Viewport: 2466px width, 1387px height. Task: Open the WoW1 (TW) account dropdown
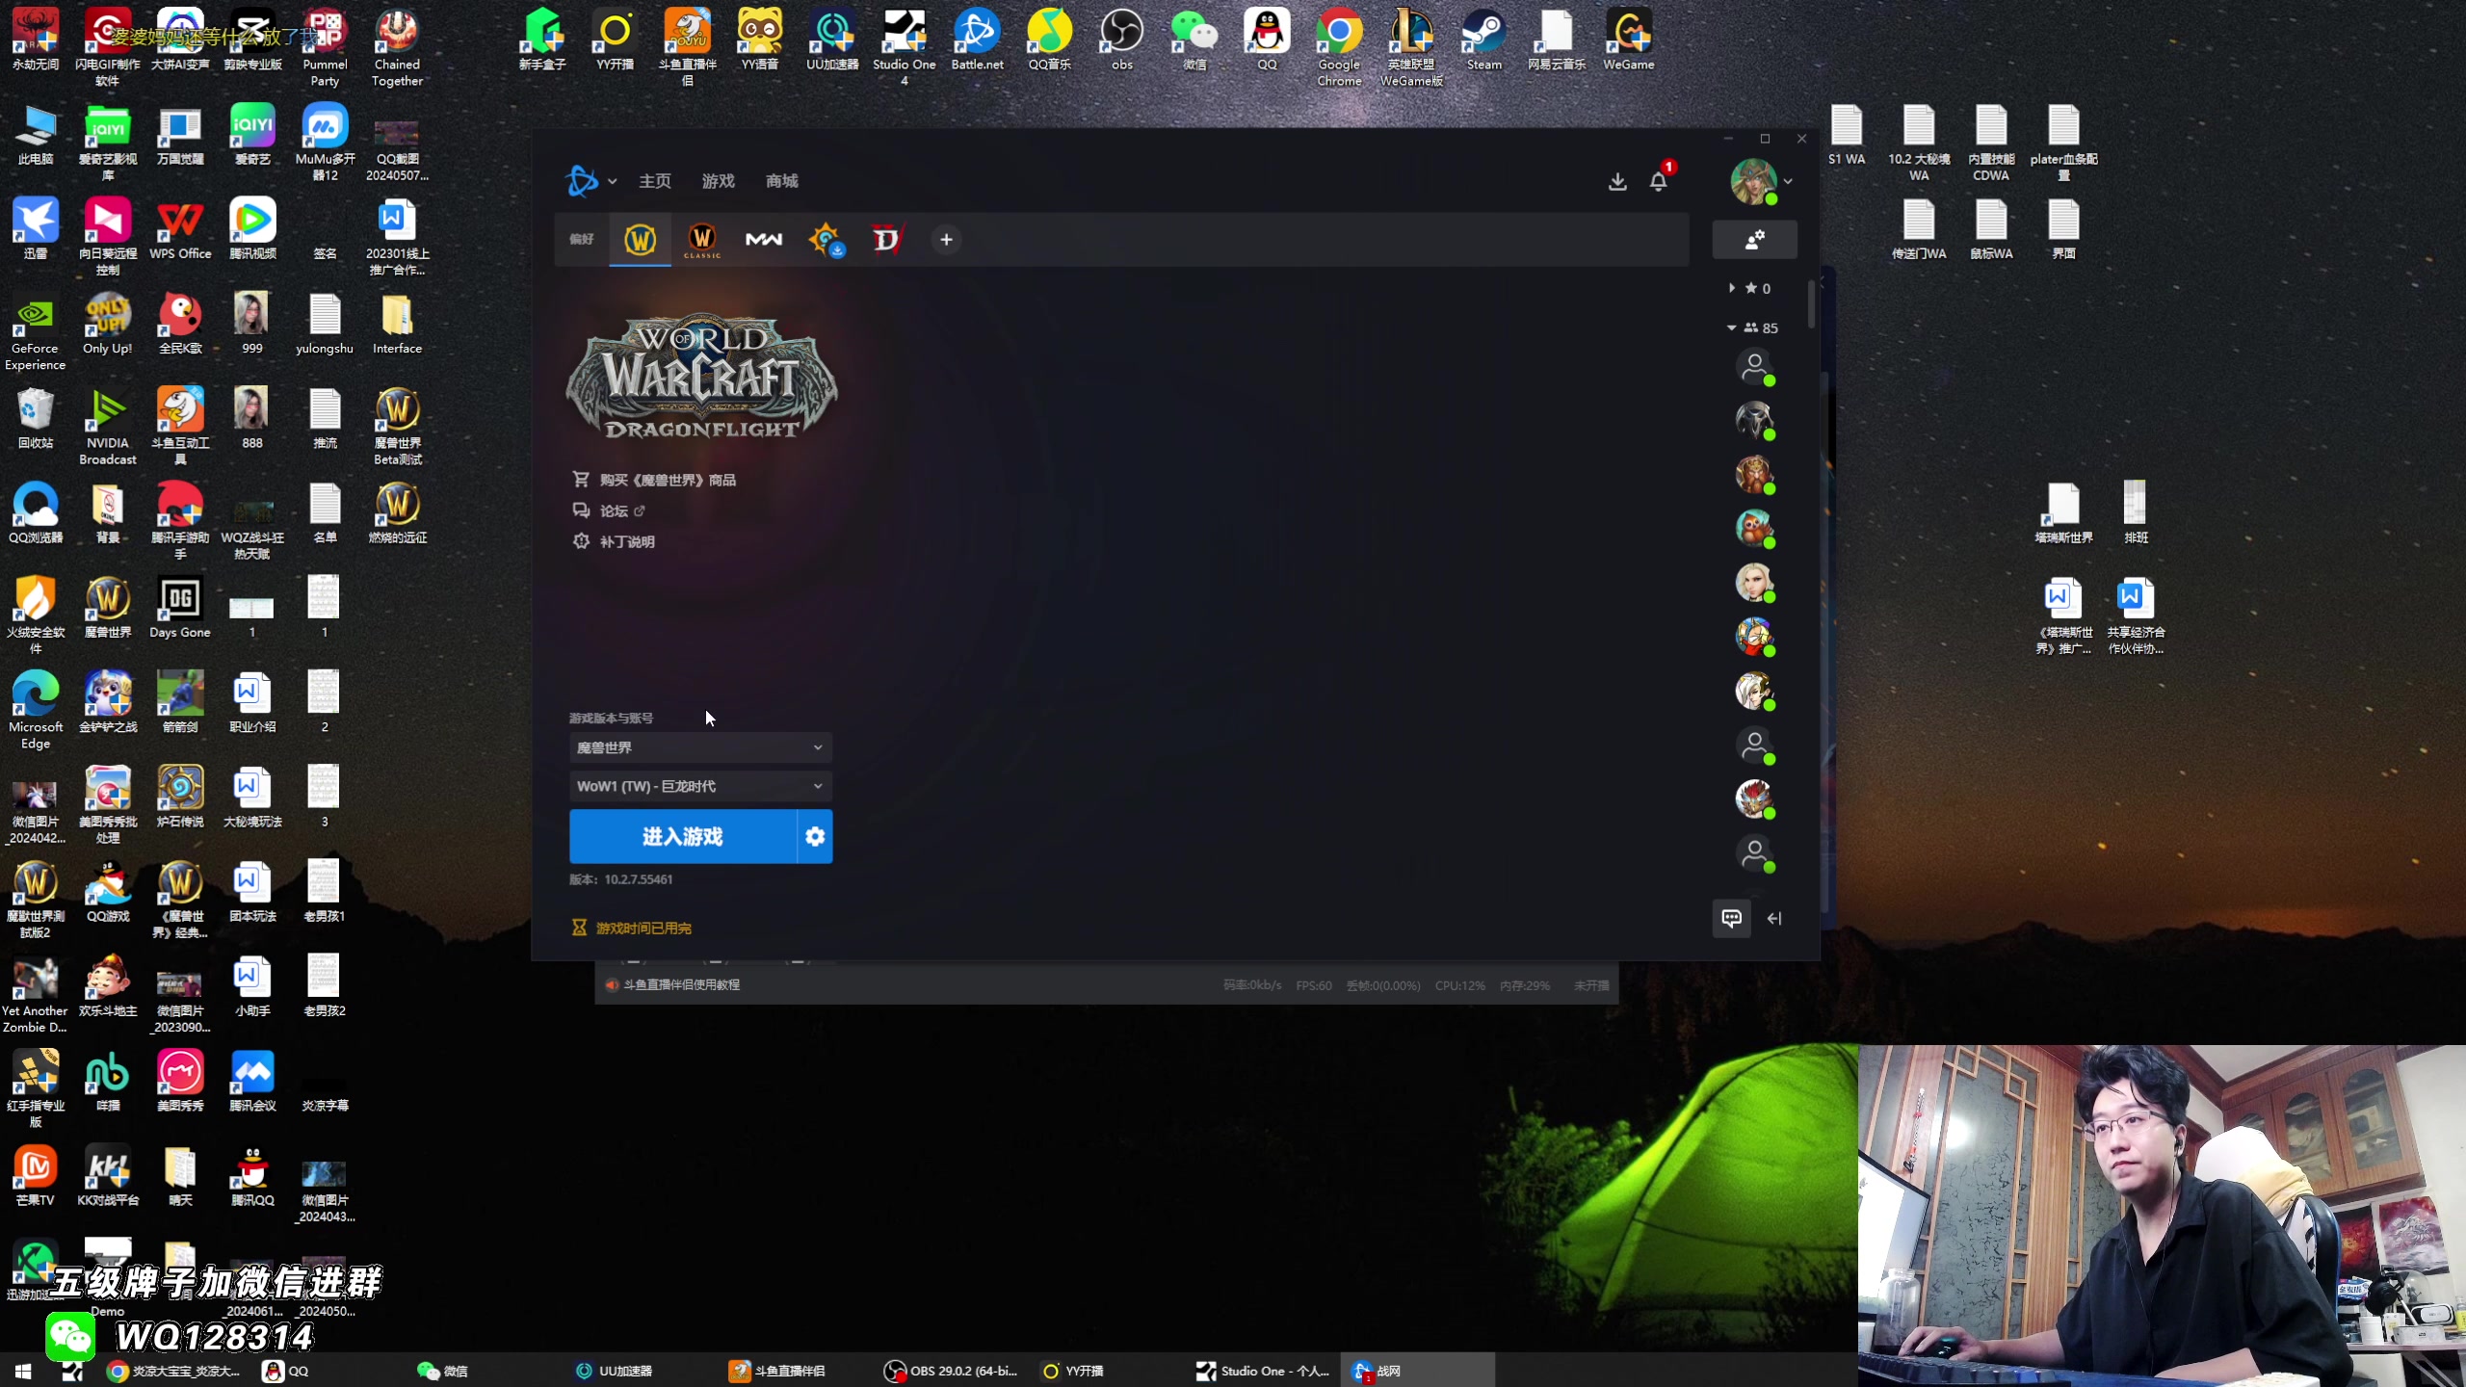pyautogui.click(x=700, y=786)
